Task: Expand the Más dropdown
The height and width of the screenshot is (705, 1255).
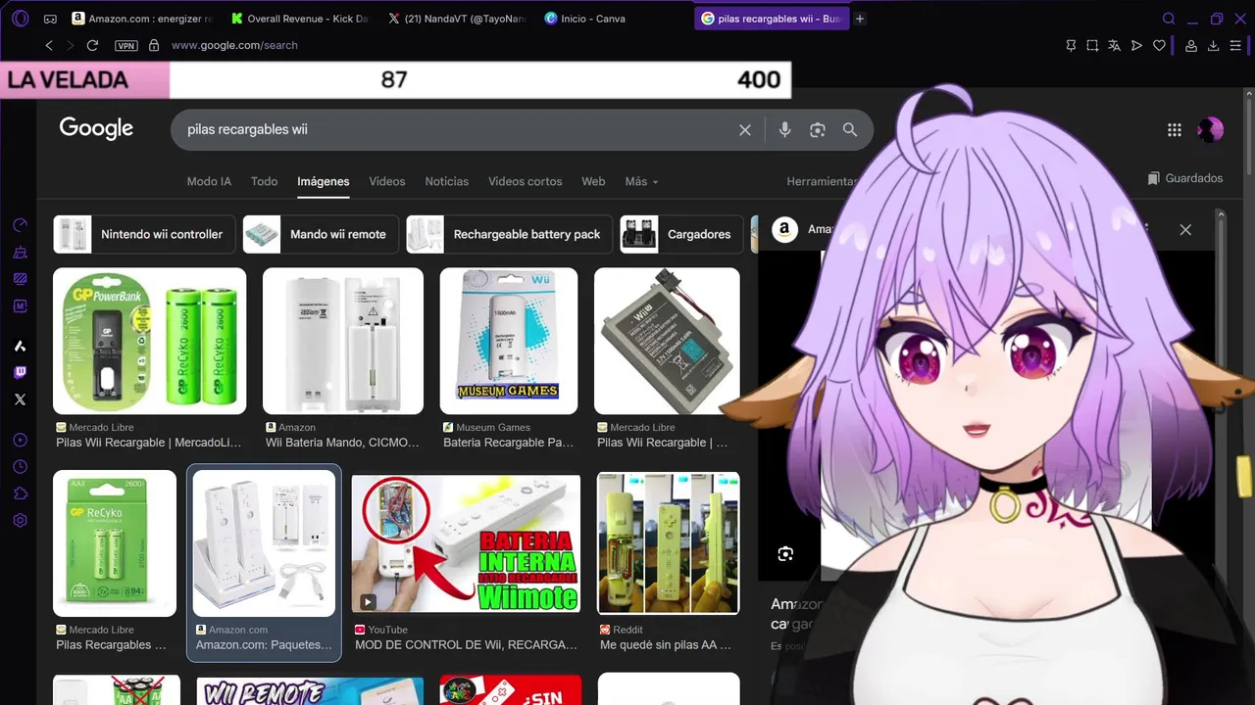Action: (x=641, y=181)
